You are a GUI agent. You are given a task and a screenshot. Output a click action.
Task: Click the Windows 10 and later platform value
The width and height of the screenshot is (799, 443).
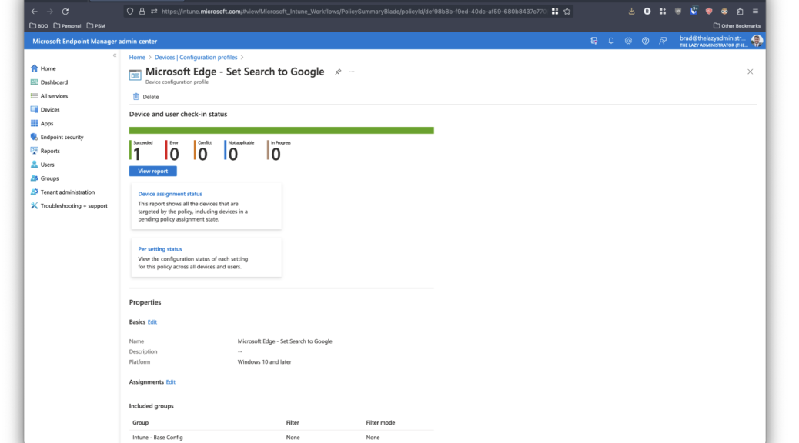265,362
